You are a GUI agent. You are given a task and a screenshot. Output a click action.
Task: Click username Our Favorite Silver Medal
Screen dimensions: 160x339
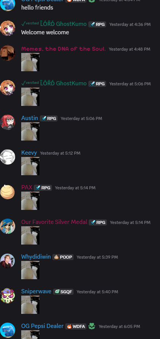[x=54, y=222]
